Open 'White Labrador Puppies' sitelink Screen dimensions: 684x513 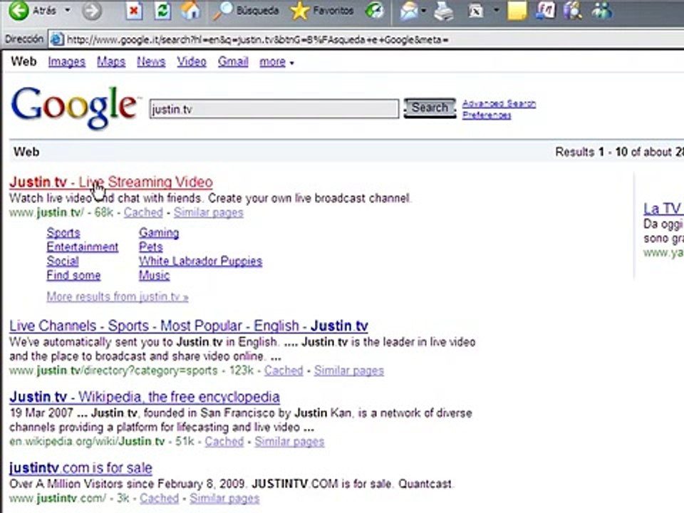coord(201,261)
